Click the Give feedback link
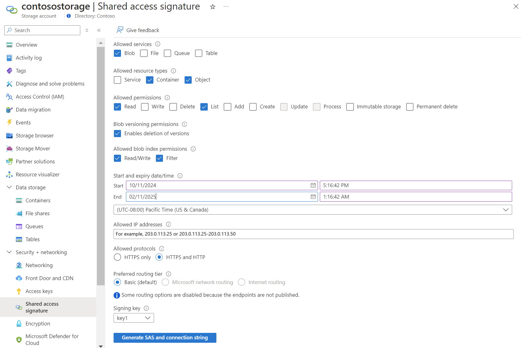Viewport: 521px width, 348px height. click(142, 30)
